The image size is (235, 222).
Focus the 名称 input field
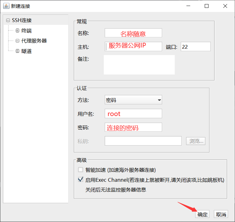coord(133,33)
